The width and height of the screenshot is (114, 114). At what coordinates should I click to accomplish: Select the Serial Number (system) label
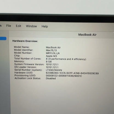click(29, 70)
